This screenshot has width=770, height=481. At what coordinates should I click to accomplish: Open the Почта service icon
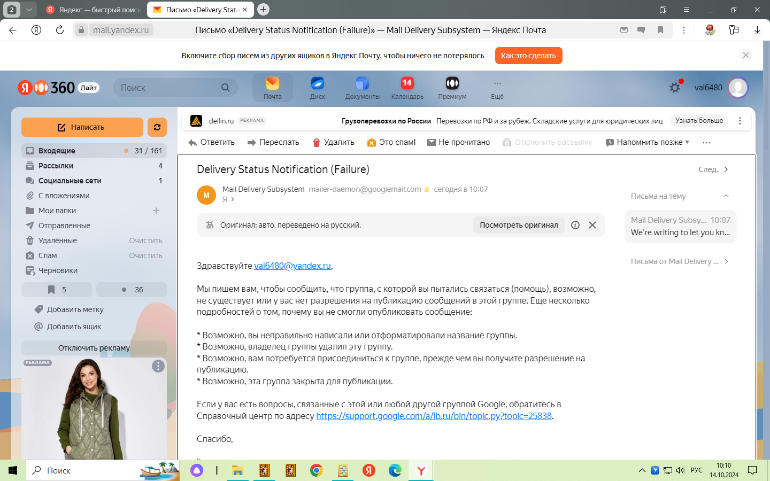tap(272, 88)
